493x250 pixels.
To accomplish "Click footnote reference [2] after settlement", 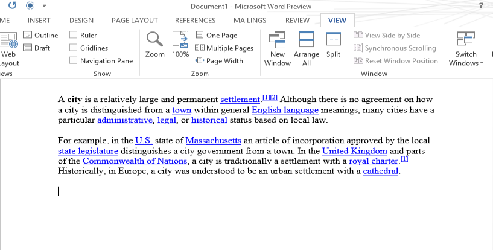I will (x=274, y=97).
